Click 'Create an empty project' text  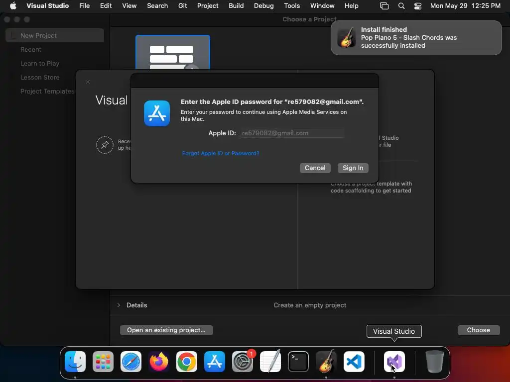click(310, 305)
